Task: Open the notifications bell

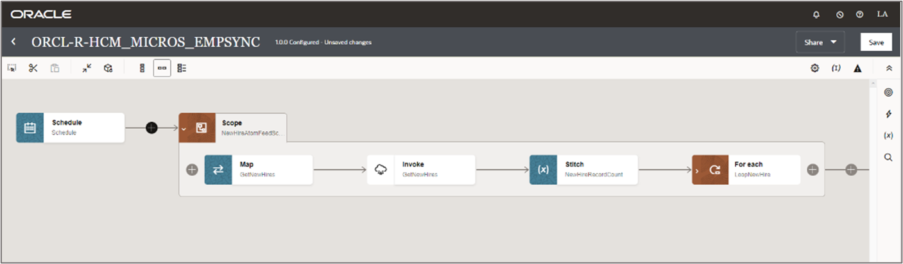Action: (x=816, y=14)
